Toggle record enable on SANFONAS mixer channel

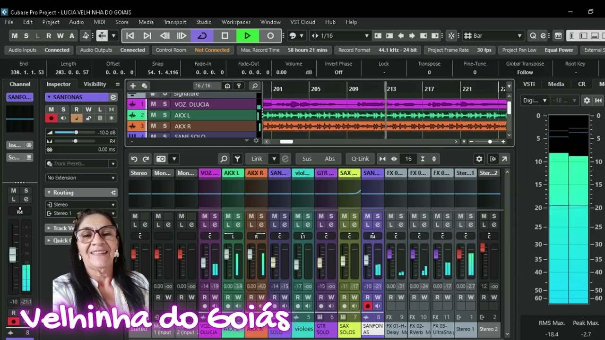[x=367, y=306]
